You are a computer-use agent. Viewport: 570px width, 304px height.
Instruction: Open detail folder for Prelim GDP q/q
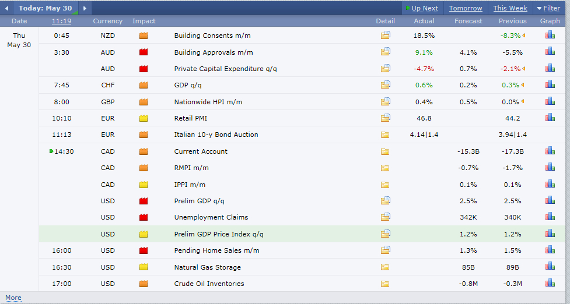tap(385, 200)
